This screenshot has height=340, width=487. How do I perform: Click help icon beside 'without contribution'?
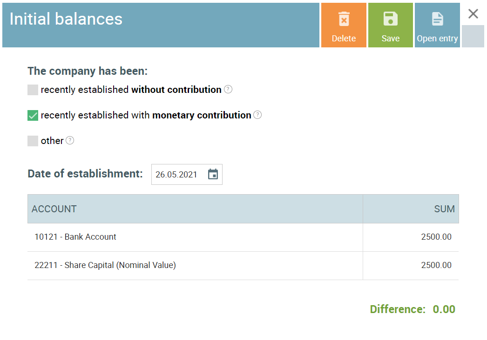click(x=228, y=89)
